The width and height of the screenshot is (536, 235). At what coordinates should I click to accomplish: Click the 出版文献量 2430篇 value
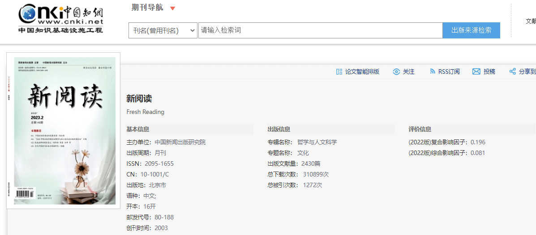click(311, 164)
